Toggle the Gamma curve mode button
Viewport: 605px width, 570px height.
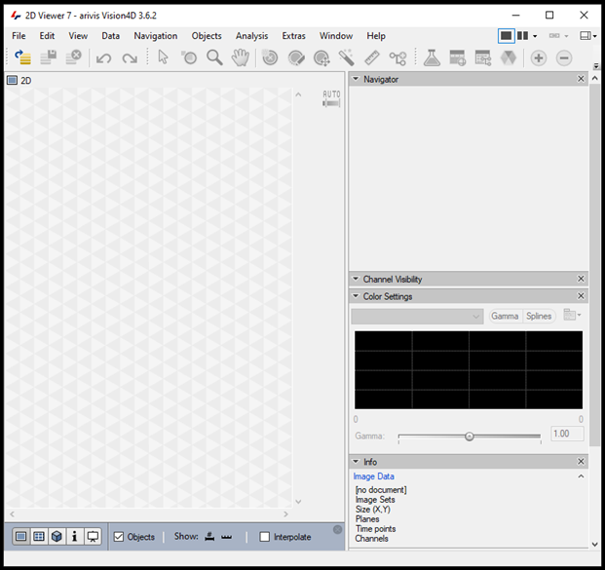pos(505,316)
